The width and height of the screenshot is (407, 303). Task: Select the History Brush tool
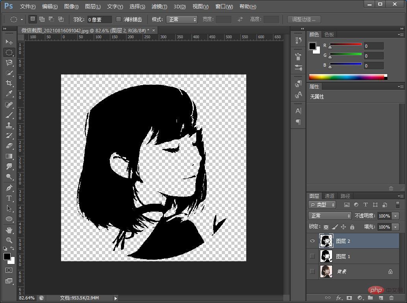pos(9,135)
